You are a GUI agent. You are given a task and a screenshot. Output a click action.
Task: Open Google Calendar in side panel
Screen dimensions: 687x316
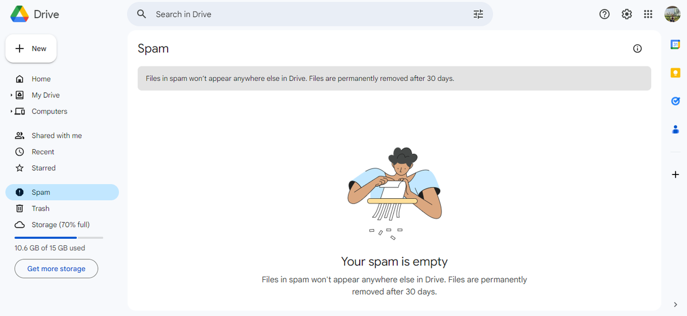point(675,44)
